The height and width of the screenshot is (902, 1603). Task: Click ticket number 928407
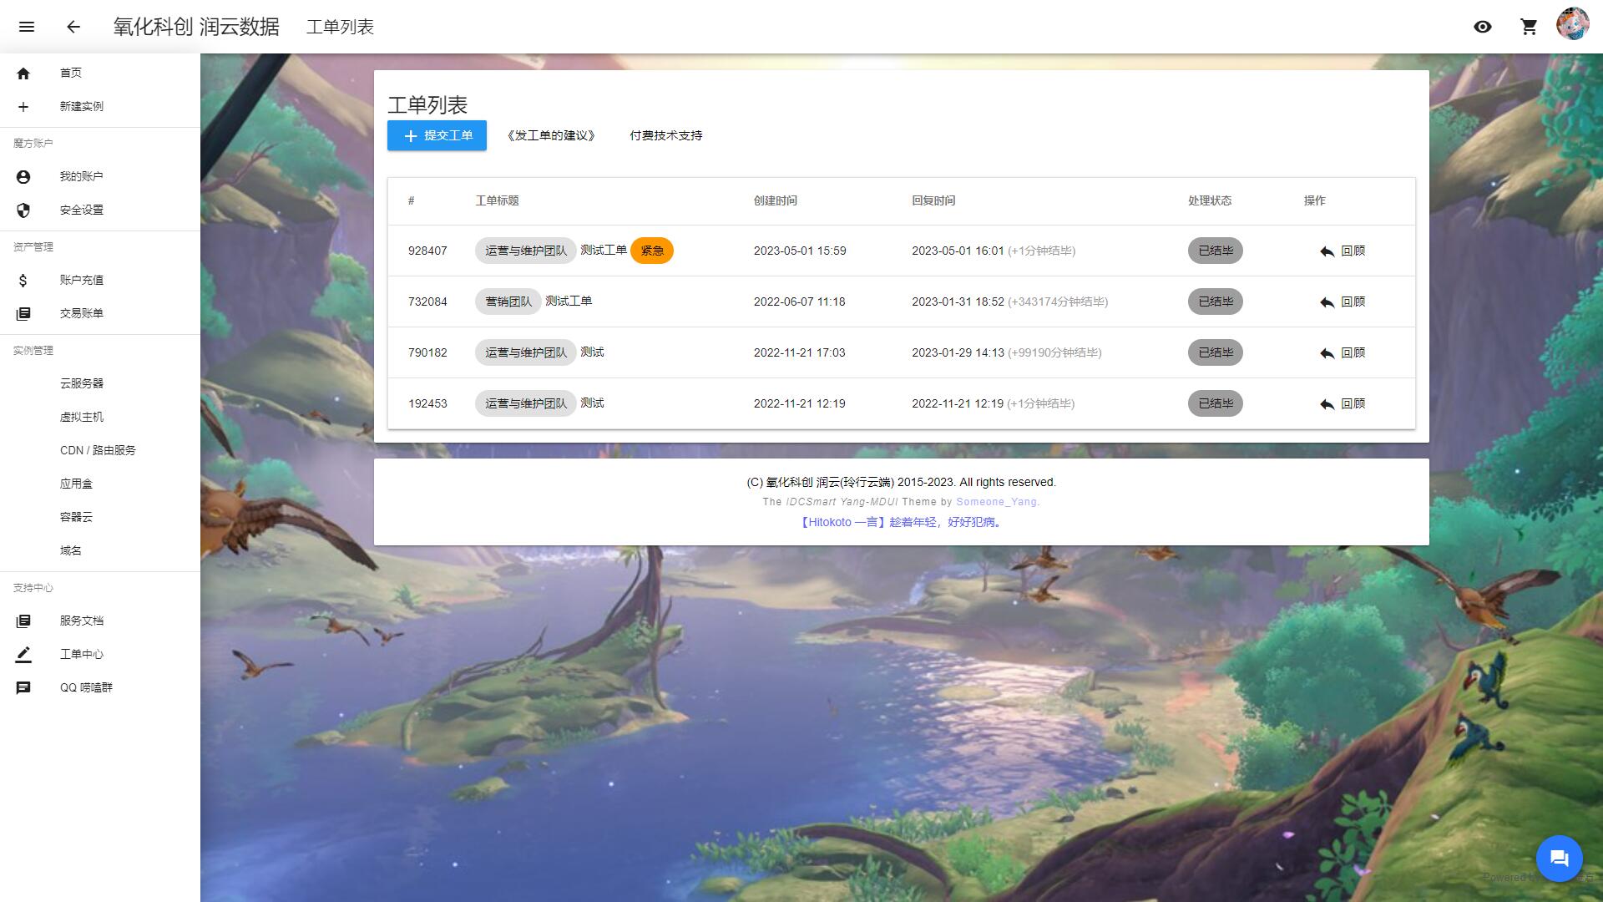[427, 251]
